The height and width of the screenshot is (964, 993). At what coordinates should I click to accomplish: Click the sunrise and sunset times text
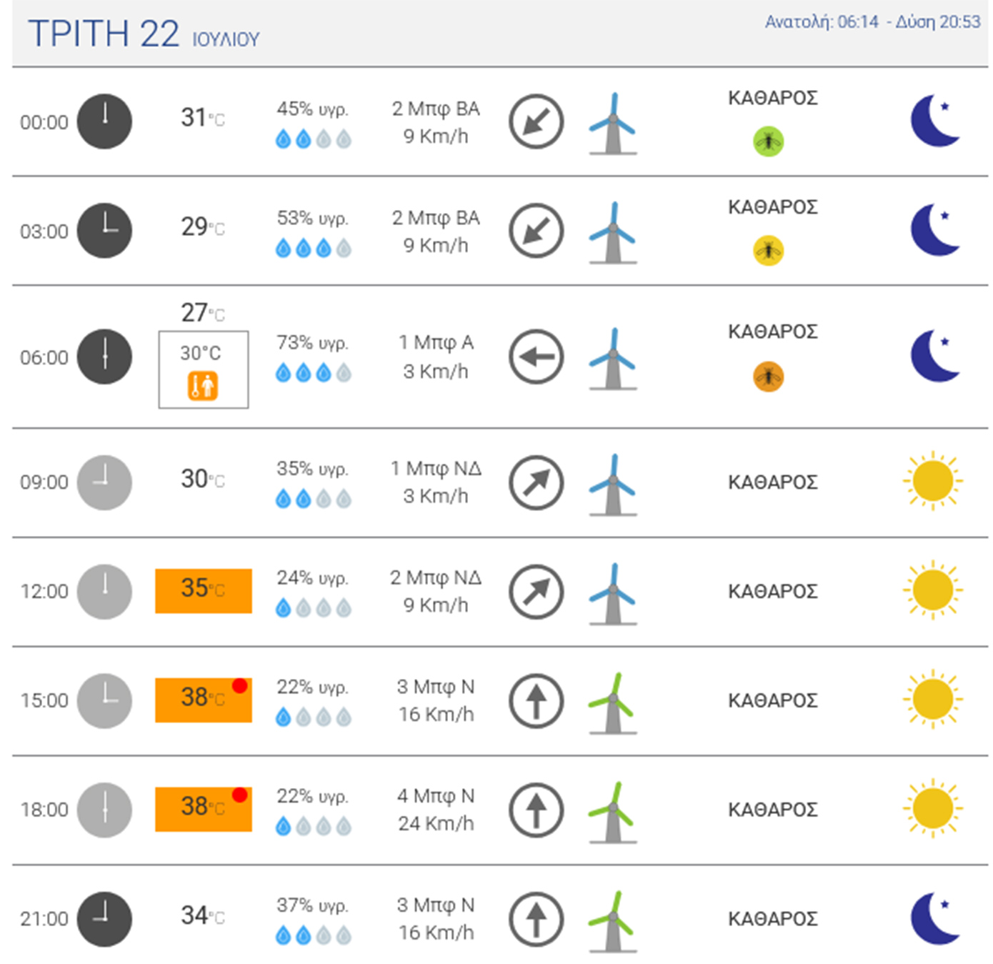(872, 22)
